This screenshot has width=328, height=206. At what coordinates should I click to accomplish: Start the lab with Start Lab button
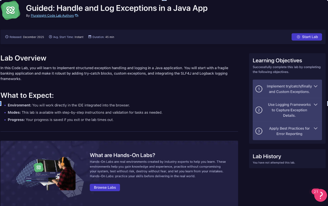tap(307, 37)
